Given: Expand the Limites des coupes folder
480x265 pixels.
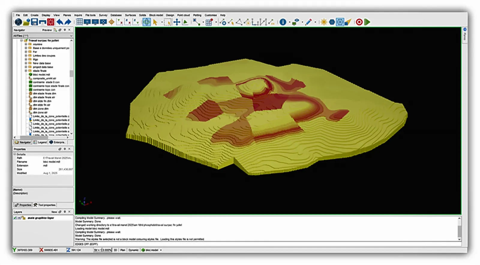Looking at the screenshot, I should click(26, 55).
